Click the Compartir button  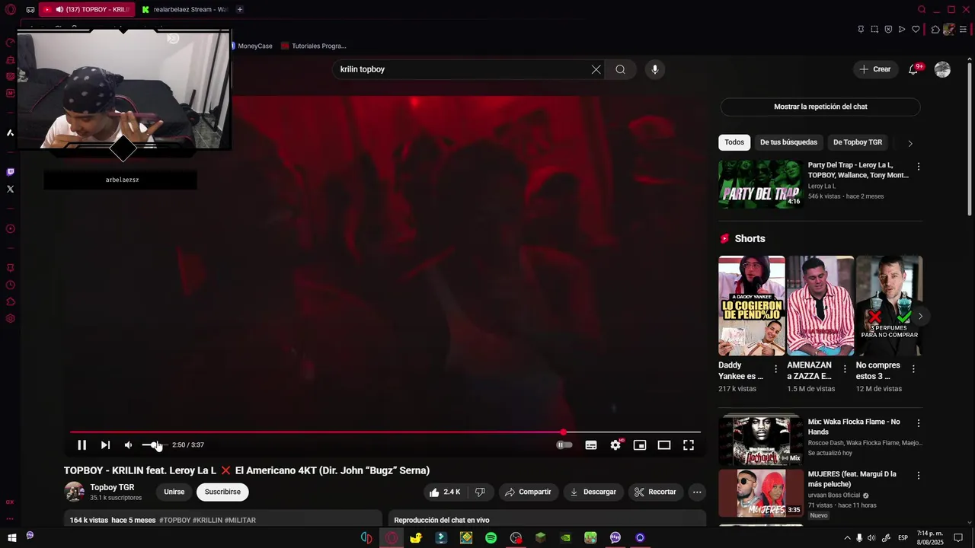(x=528, y=492)
